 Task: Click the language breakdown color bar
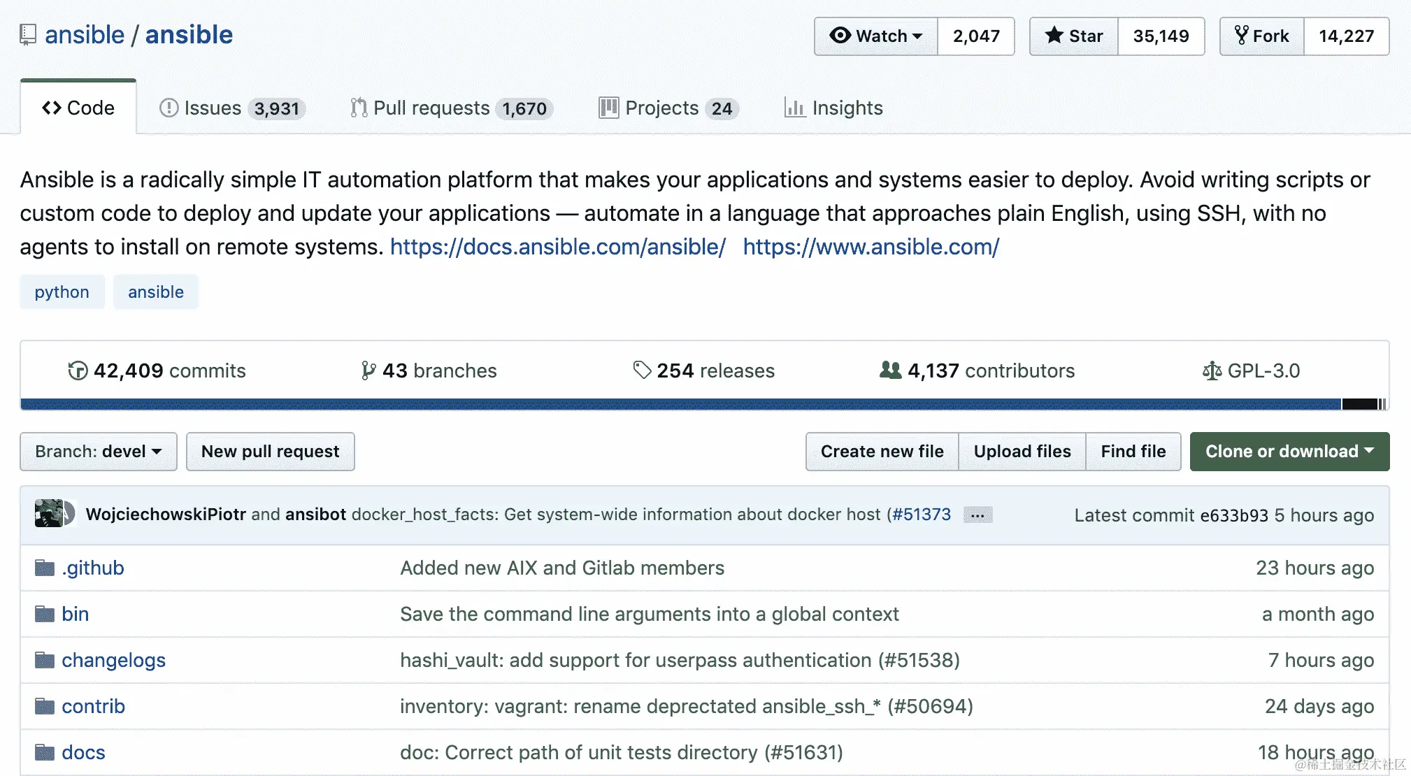click(699, 404)
